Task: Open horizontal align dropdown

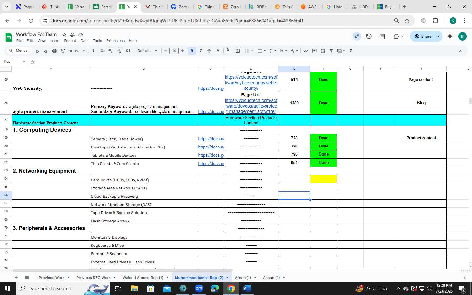Action: tap(261, 51)
